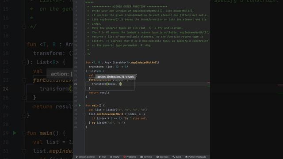Click 'return result' statement
This screenshot has width=283, height=159.
[99, 93]
